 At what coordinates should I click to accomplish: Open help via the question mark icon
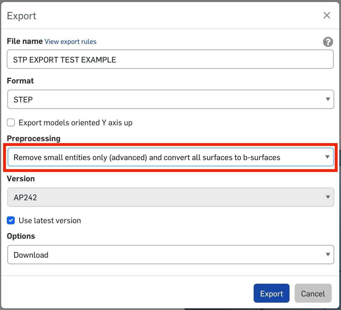tap(328, 42)
